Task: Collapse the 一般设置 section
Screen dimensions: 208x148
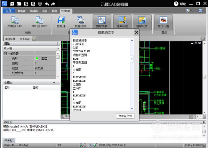Action: pos(5,54)
